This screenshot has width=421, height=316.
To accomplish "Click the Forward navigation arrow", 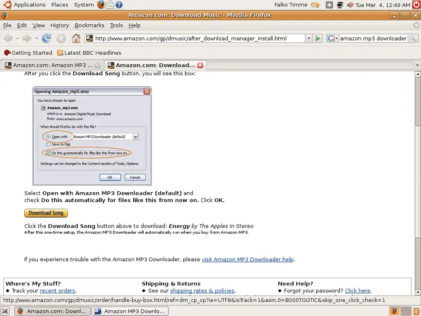I will (x=27, y=38).
